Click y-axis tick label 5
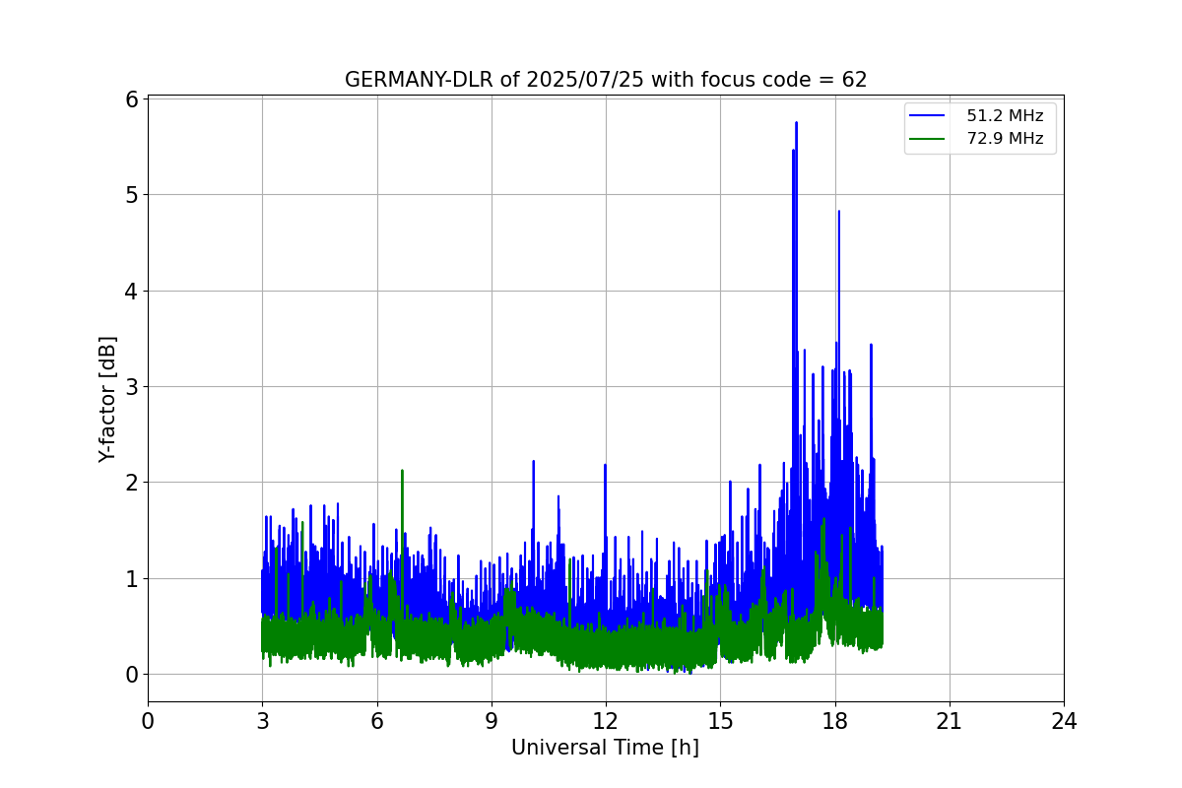 click(x=131, y=194)
